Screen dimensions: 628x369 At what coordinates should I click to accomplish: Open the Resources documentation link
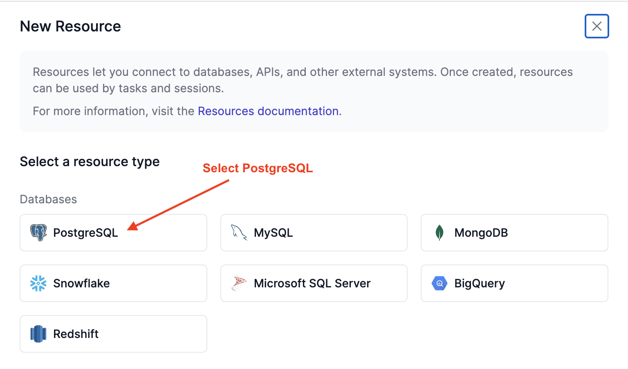coord(268,111)
